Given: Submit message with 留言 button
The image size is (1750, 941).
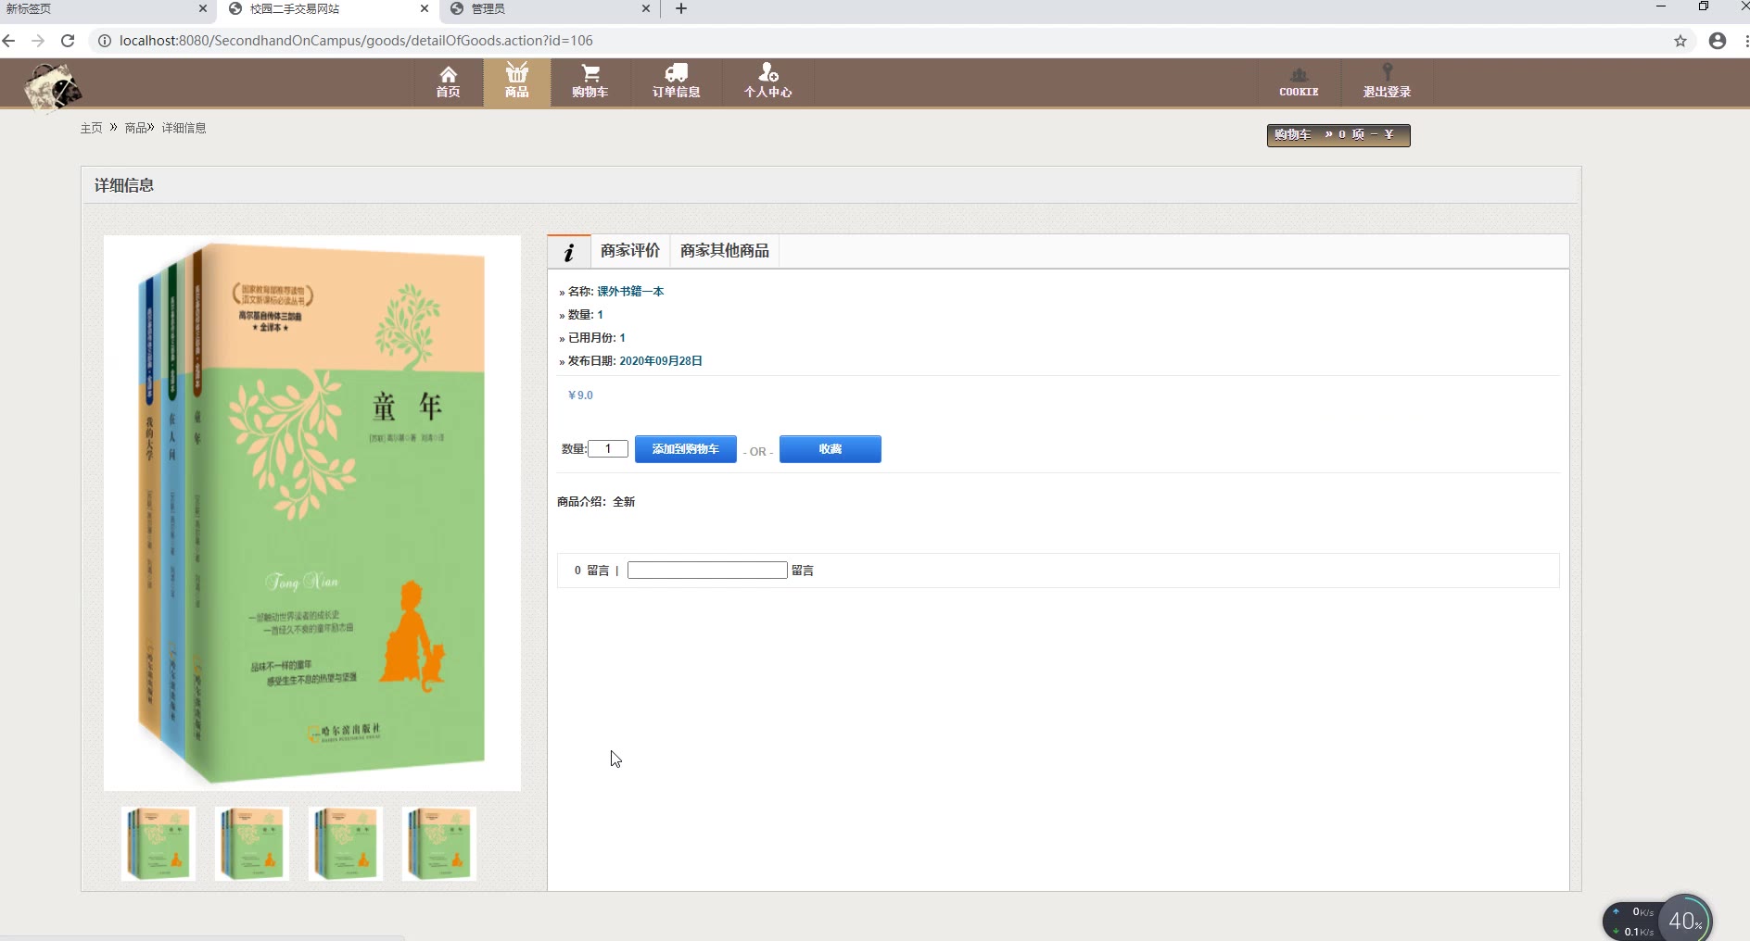Looking at the screenshot, I should 803,571.
